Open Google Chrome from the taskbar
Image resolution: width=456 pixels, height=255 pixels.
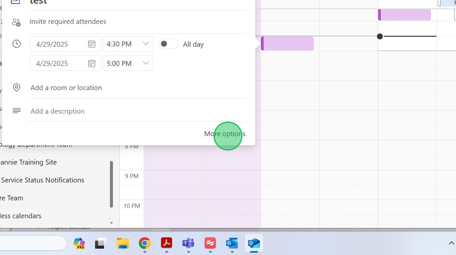(x=145, y=244)
